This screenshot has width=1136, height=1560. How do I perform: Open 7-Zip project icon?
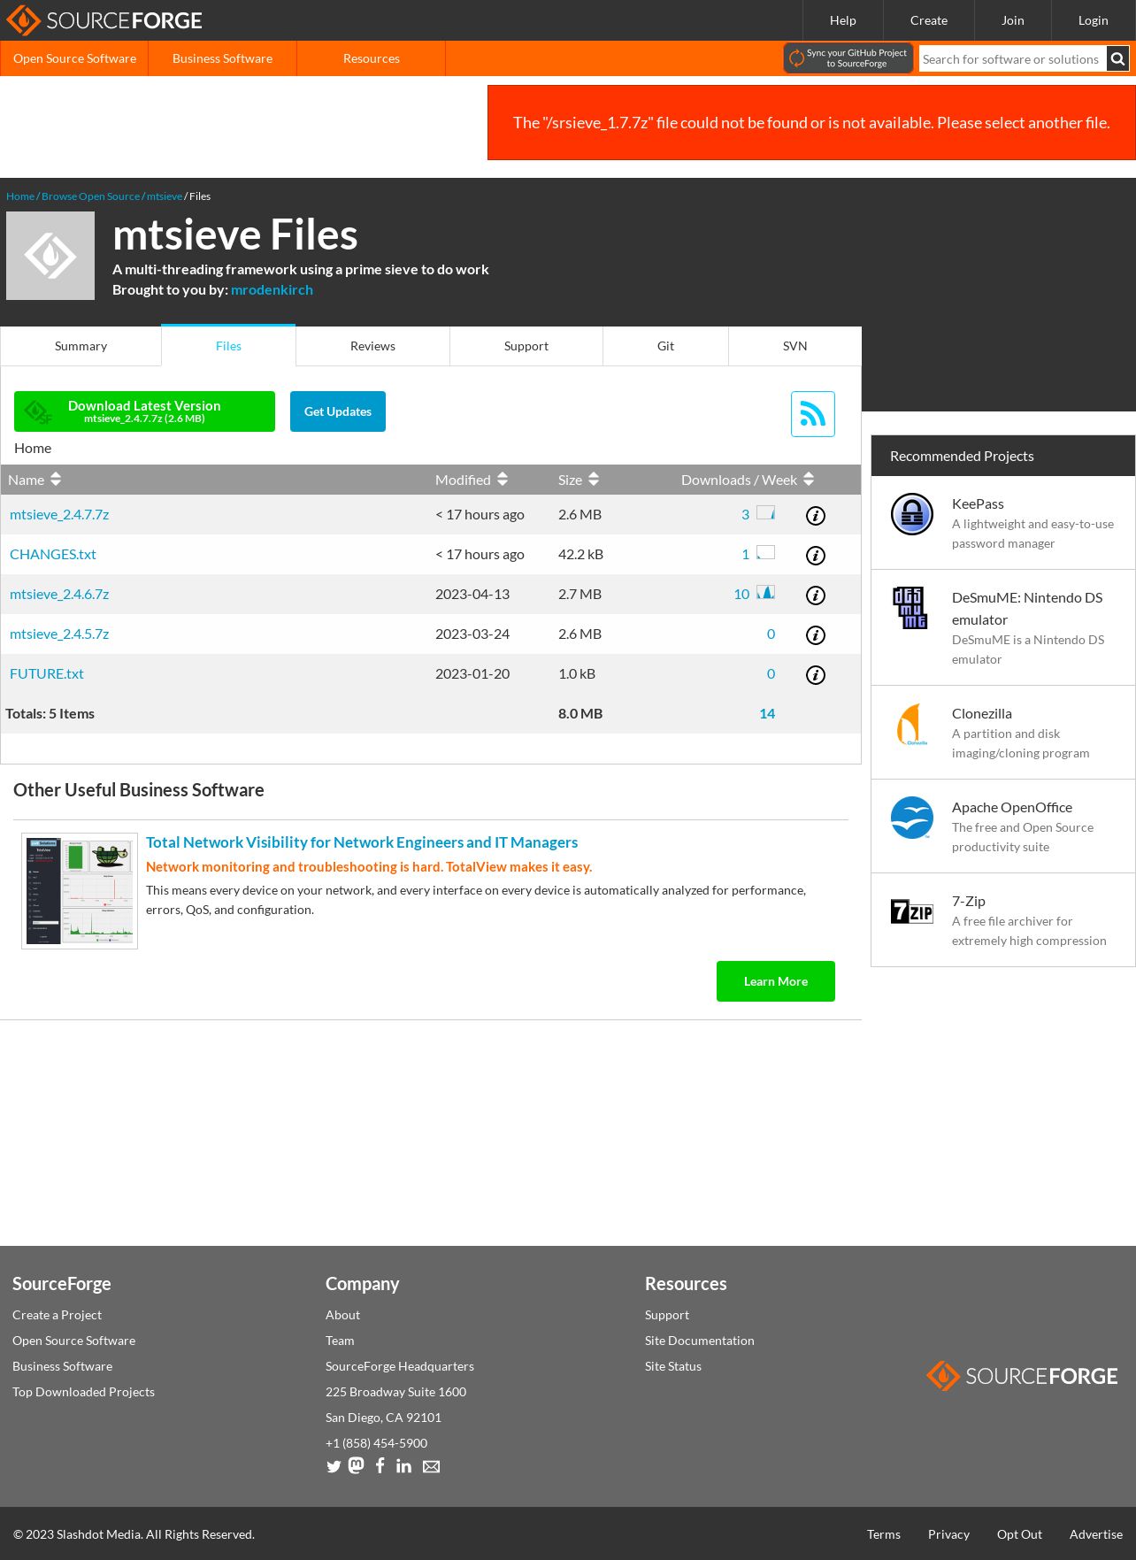[x=912, y=911]
